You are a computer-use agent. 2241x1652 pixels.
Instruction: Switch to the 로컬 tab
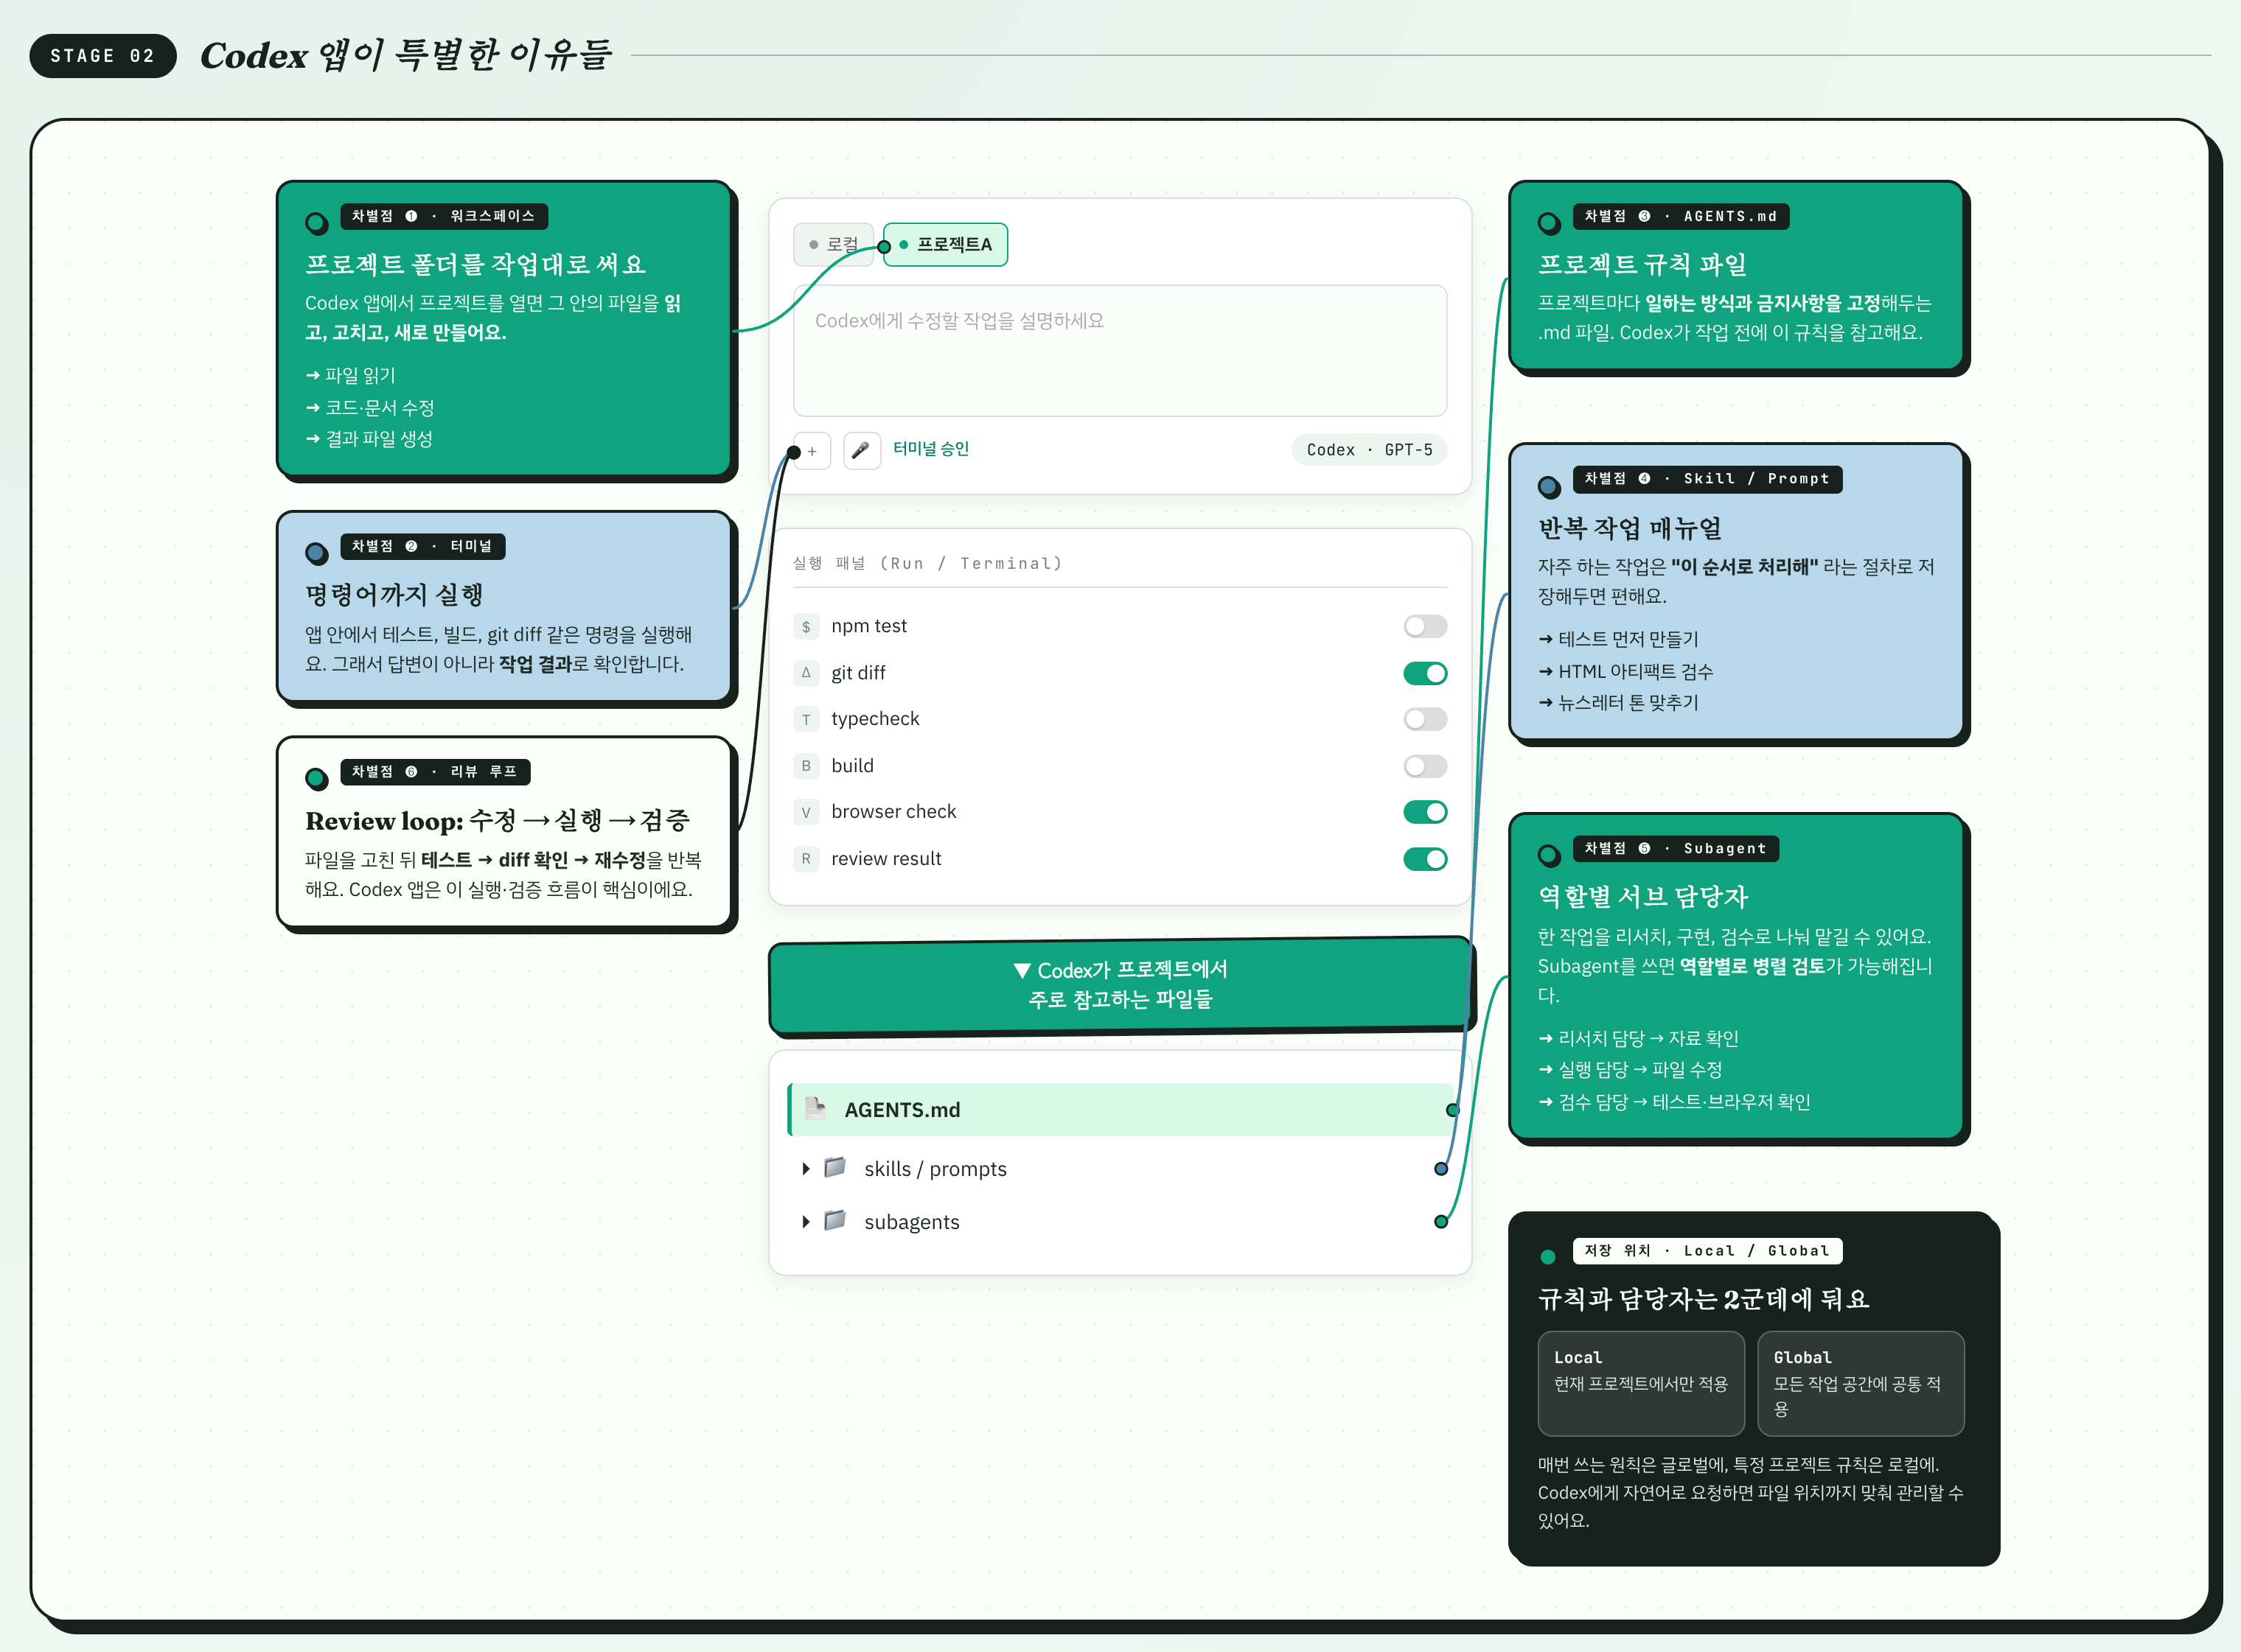833,244
